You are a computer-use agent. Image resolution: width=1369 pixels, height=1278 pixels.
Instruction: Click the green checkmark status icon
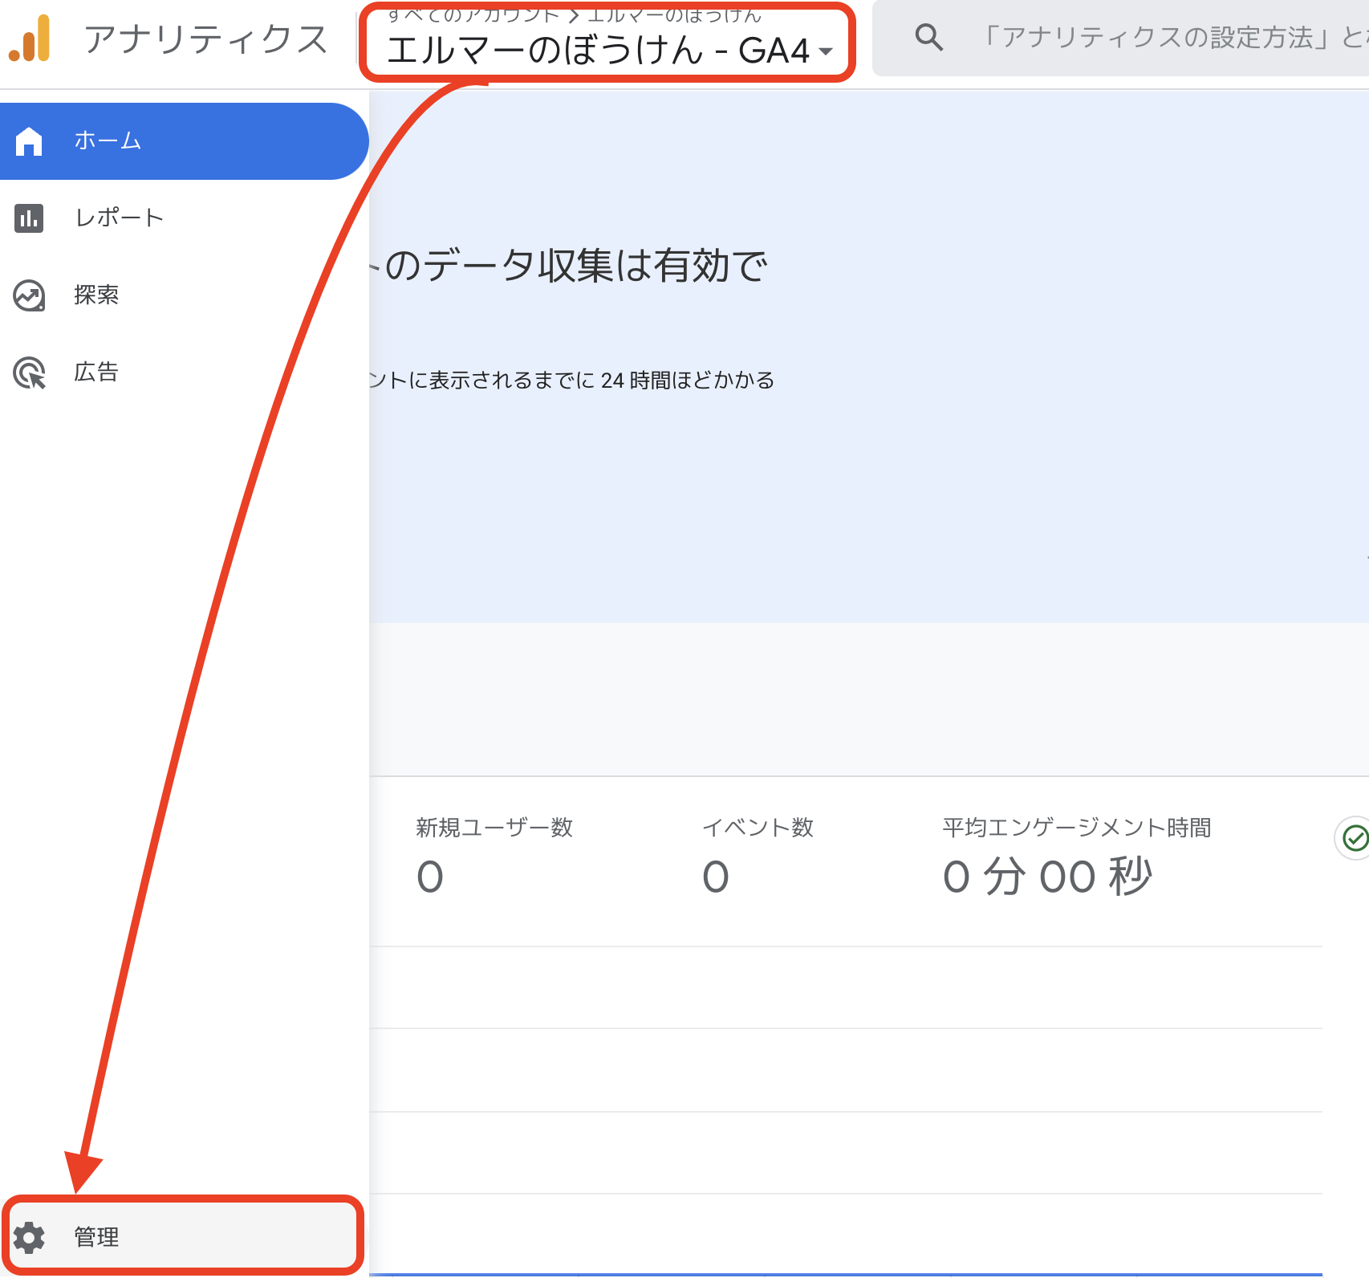(1355, 838)
